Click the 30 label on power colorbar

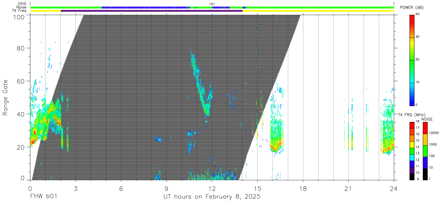click(417, 37)
